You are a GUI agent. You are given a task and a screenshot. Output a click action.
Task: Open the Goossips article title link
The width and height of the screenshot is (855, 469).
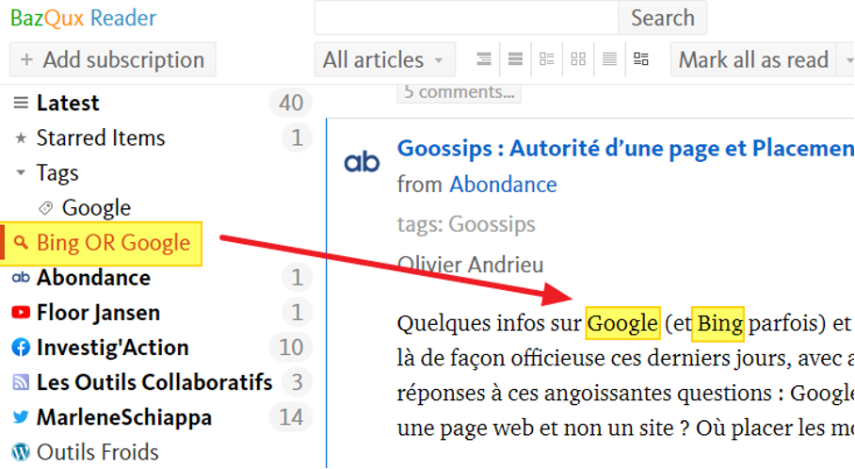coord(625,149)
